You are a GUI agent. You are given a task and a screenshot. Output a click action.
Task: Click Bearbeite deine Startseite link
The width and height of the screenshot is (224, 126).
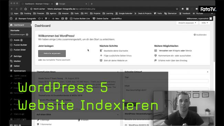tap(116, 51)
